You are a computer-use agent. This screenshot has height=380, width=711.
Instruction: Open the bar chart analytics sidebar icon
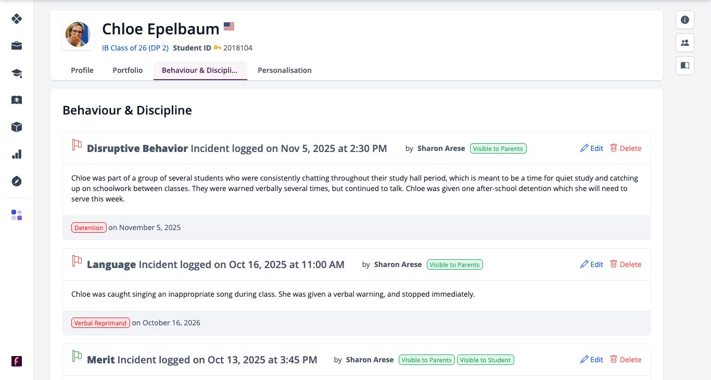coord(17,154)
